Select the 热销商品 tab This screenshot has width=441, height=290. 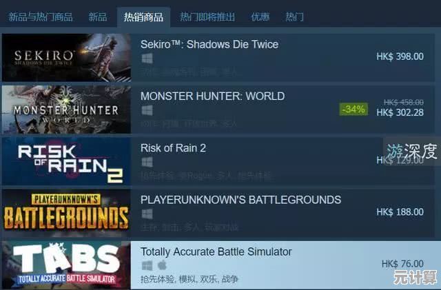(x=143, y=17)
